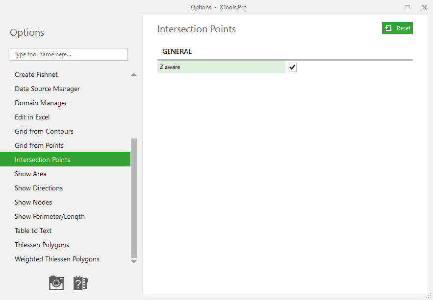
Task: Click the camera snapshot icon
Action: (56, 283)
